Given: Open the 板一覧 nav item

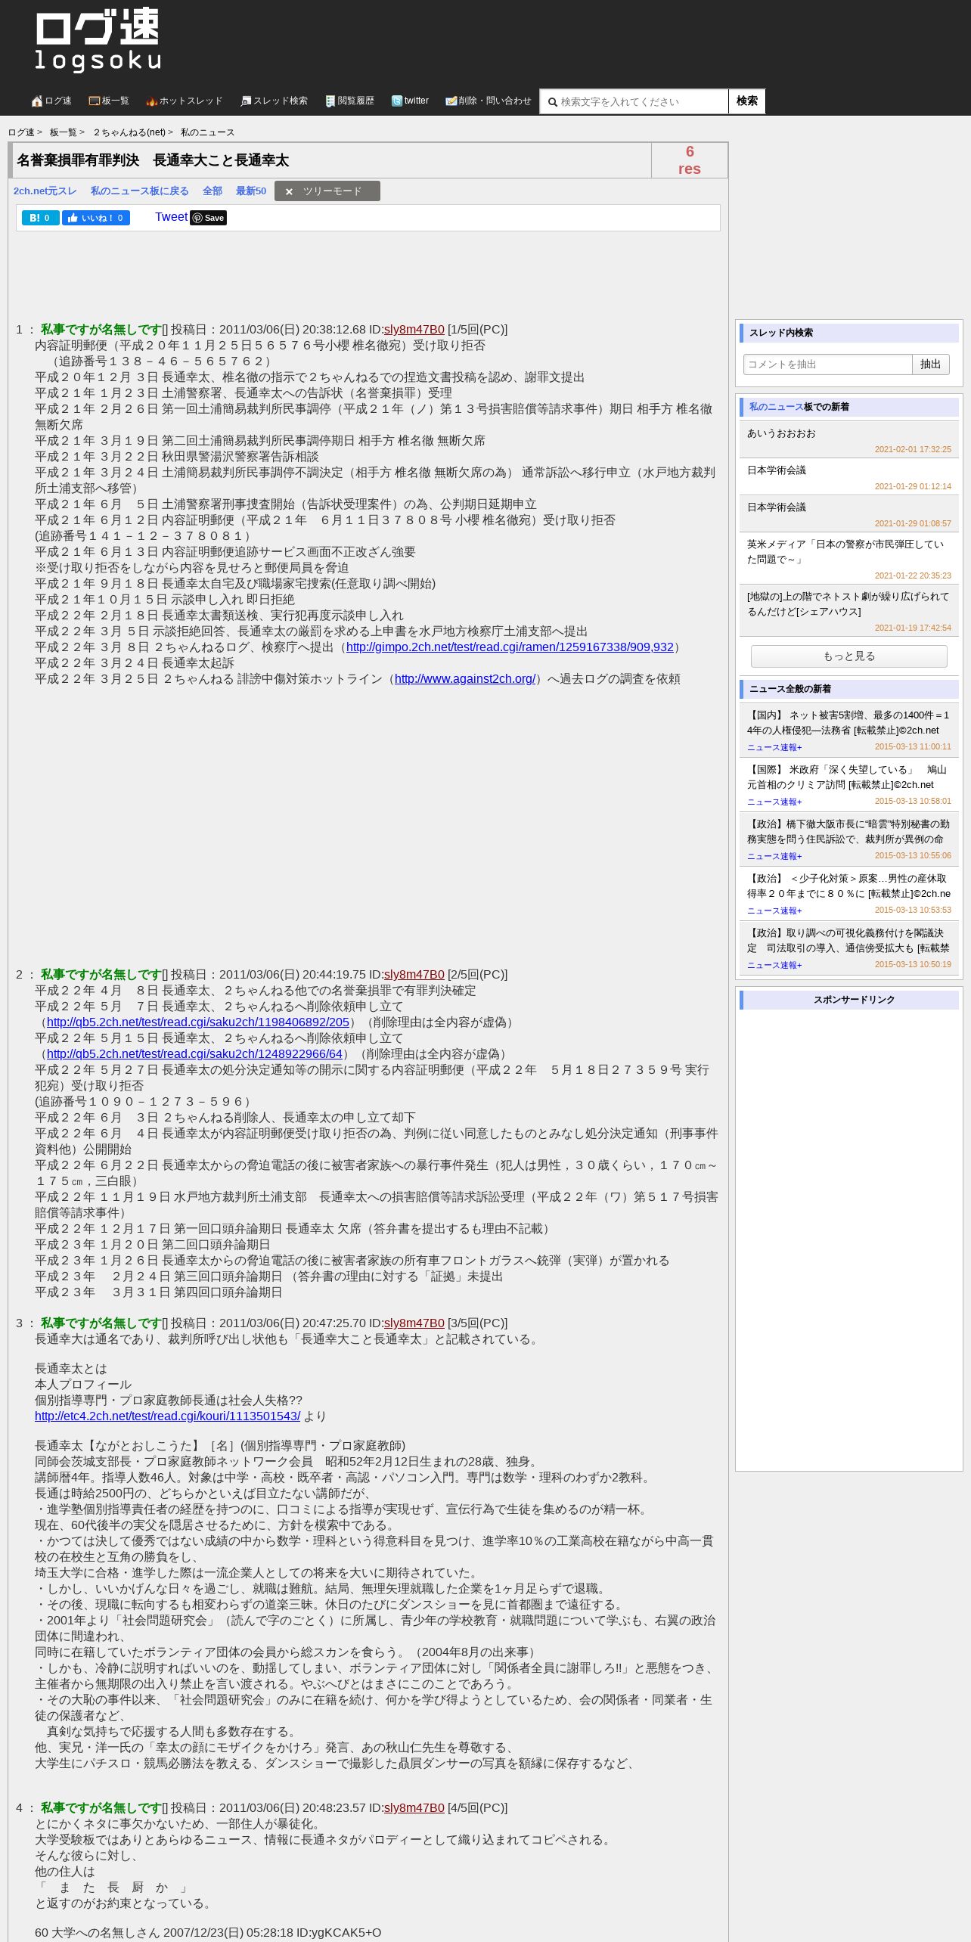Looking at the screenshot, I should tap(109, 101).
